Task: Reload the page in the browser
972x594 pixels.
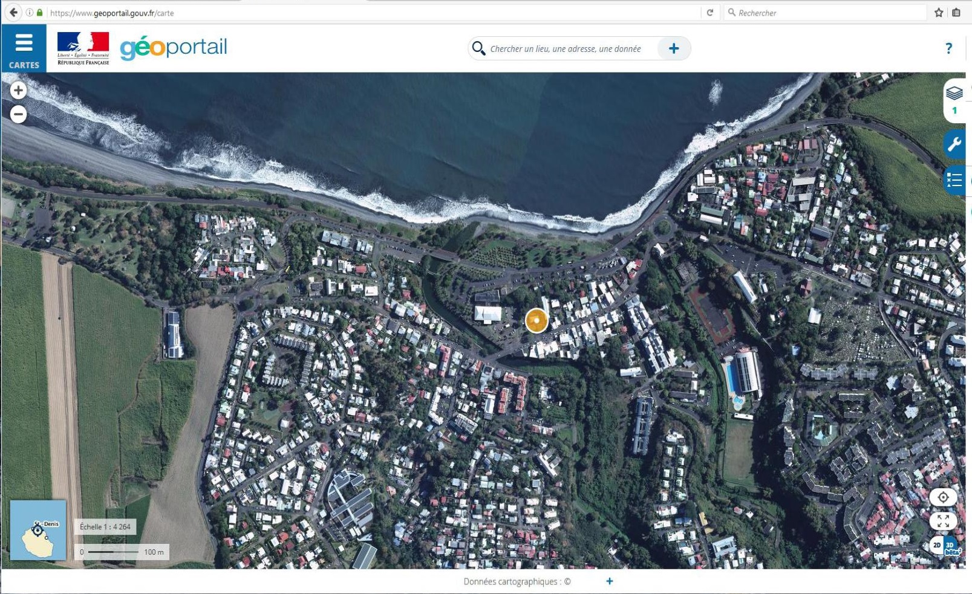Action: click(x=710, y=13)
